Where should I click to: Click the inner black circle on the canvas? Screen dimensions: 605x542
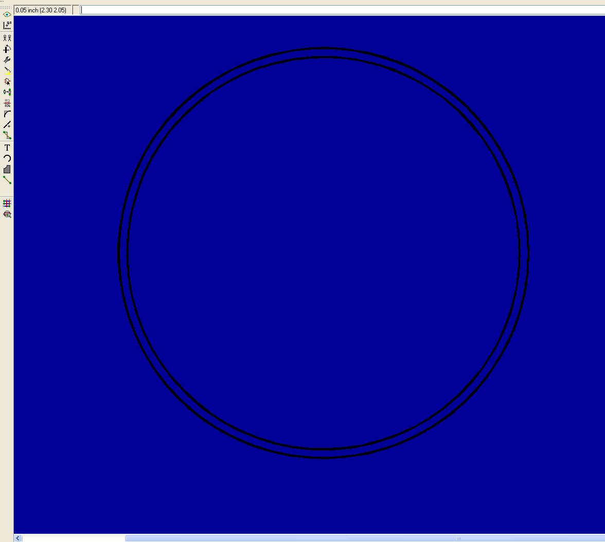(x=323, y=58)
